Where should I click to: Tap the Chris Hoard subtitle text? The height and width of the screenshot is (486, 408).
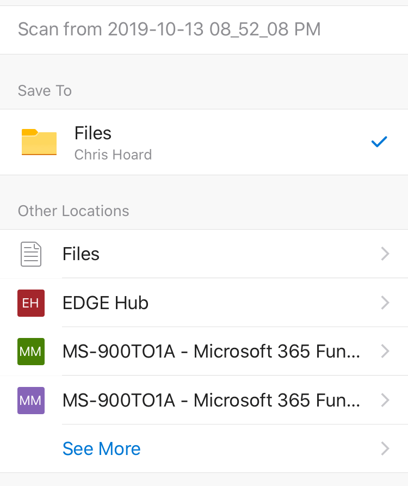pyautogui.click(x=113, y=155)
